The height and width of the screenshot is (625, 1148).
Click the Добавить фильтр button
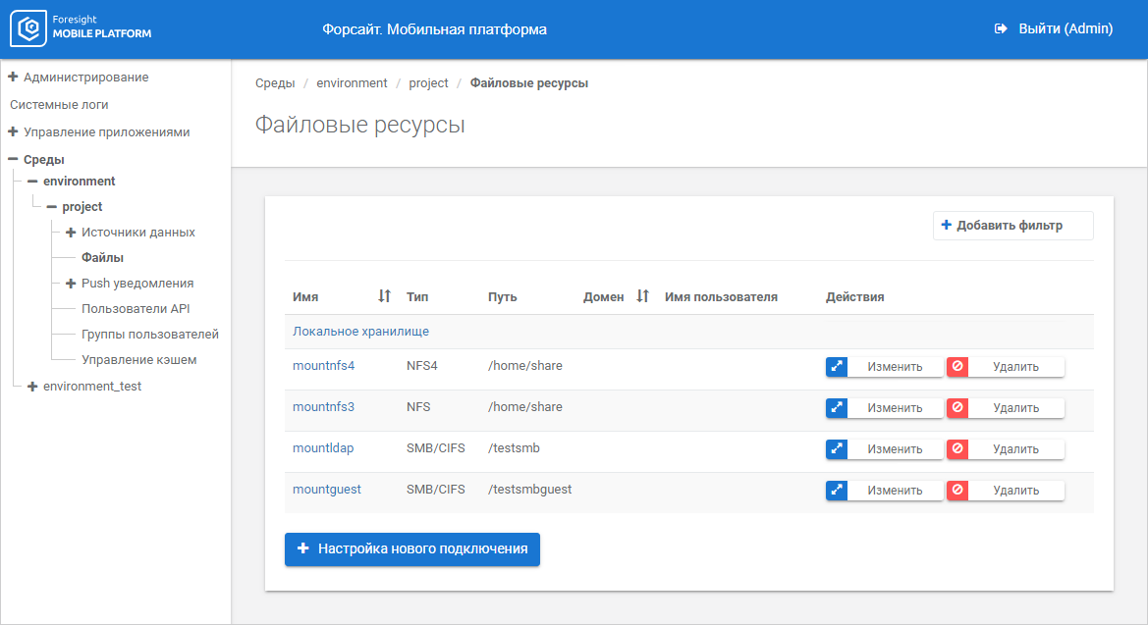point(1012,226)
